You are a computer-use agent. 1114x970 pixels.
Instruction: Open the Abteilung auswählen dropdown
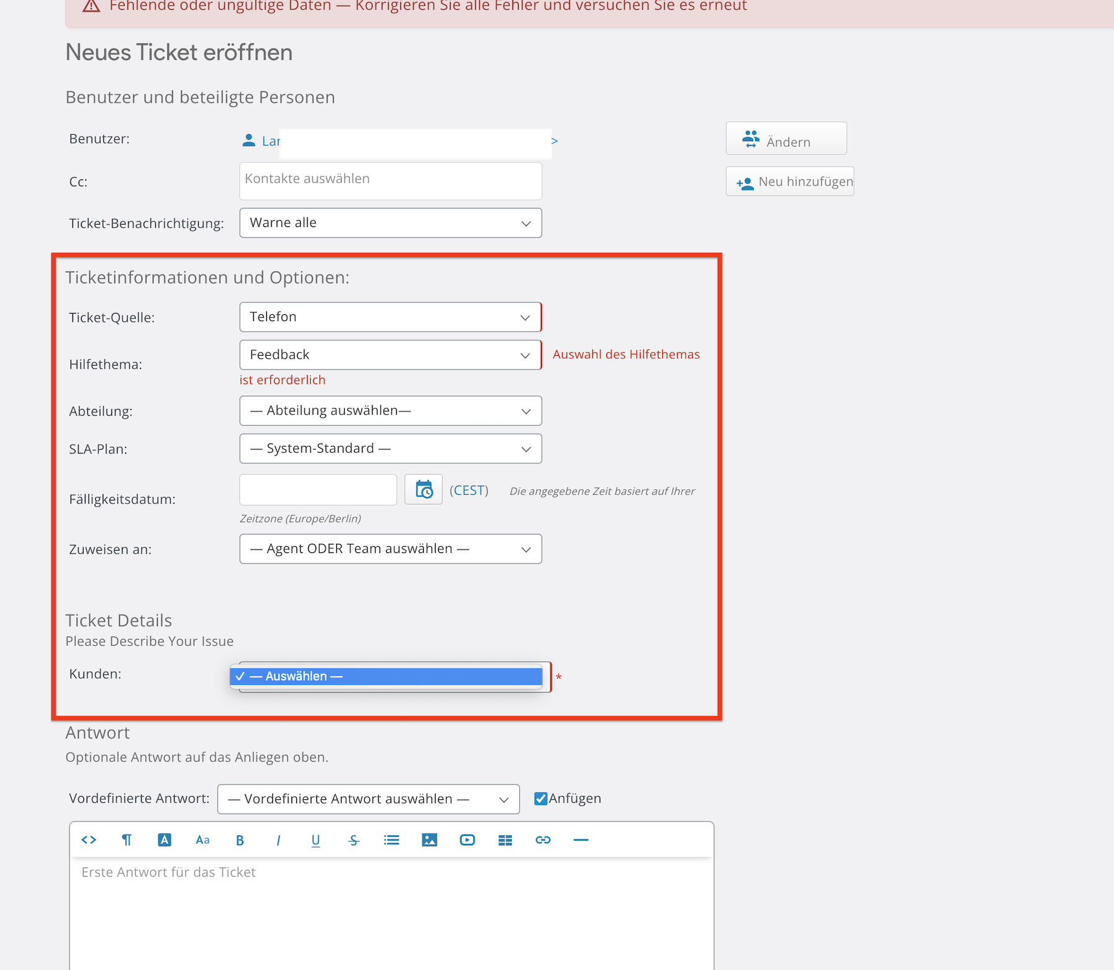click(x=391, y=411)
